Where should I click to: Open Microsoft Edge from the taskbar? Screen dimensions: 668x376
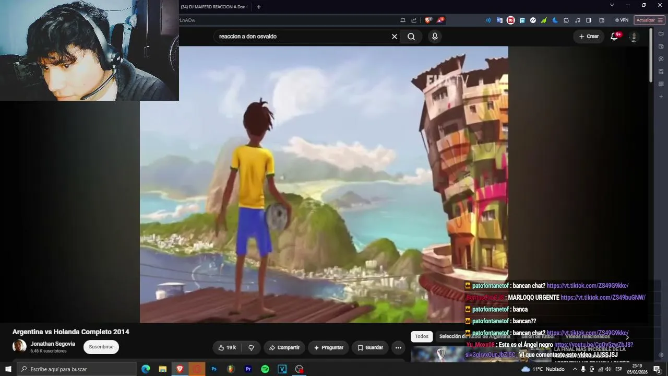coord(146,369)
